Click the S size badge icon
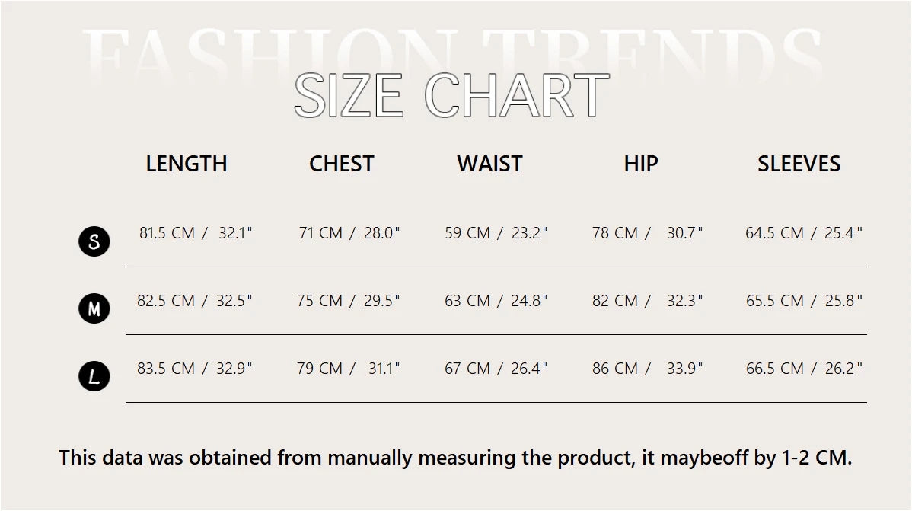The image size is (912, 511). (94, 241)
